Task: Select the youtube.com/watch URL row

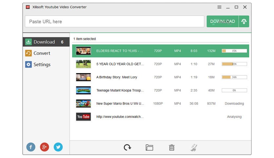Action: [161, 117]
